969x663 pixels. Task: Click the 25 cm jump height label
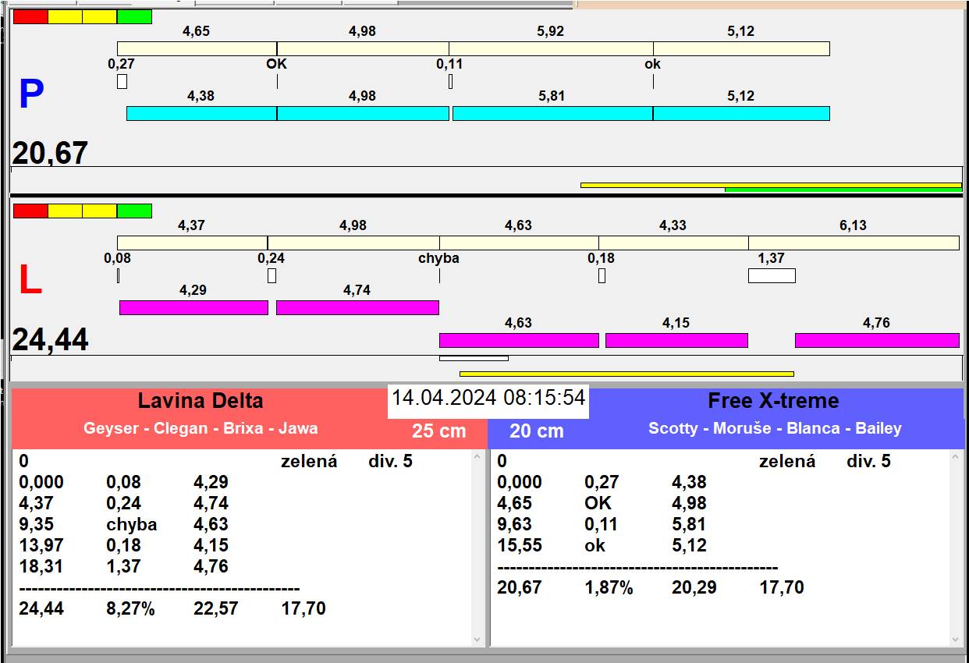(438, 431)
